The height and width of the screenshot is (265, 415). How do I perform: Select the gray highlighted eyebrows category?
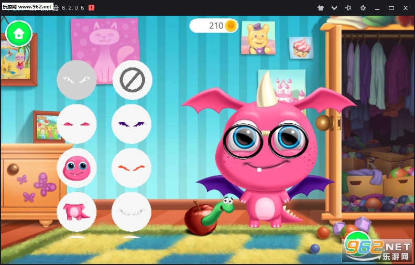pos(77,80)
